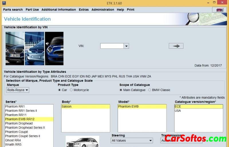Image resolution: width=229 pixels, height=147 pixels.
Task: Click the arrow button next to VIN
Action: coord(176,46)
